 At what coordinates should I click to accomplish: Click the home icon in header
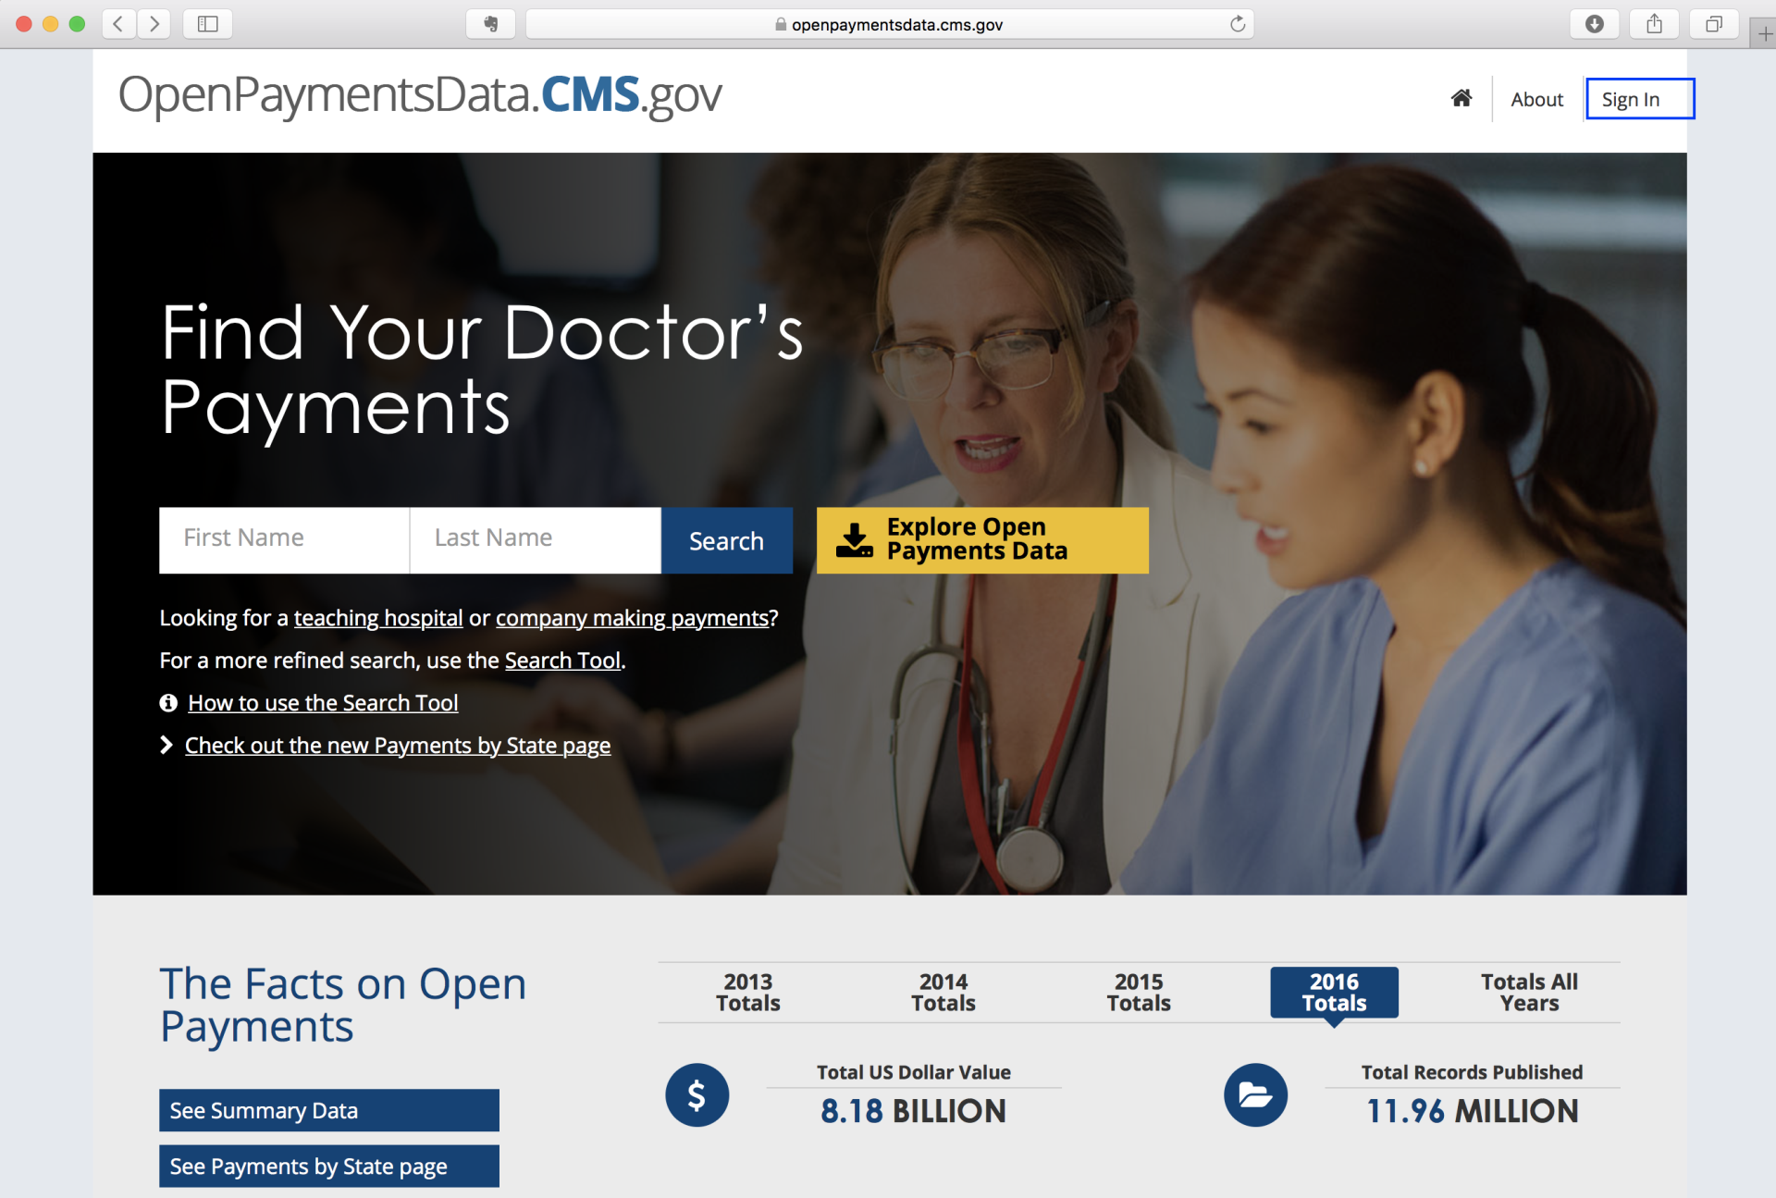pyautogui.click(x=1461, y=98)
